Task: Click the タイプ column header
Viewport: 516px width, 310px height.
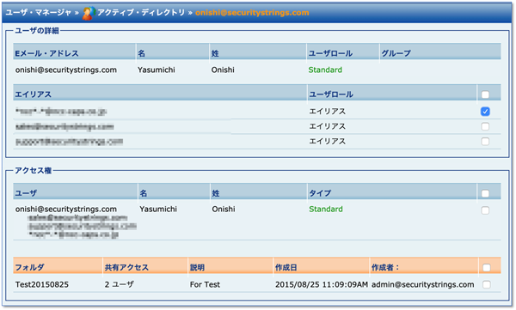Action: pos(320,193)
